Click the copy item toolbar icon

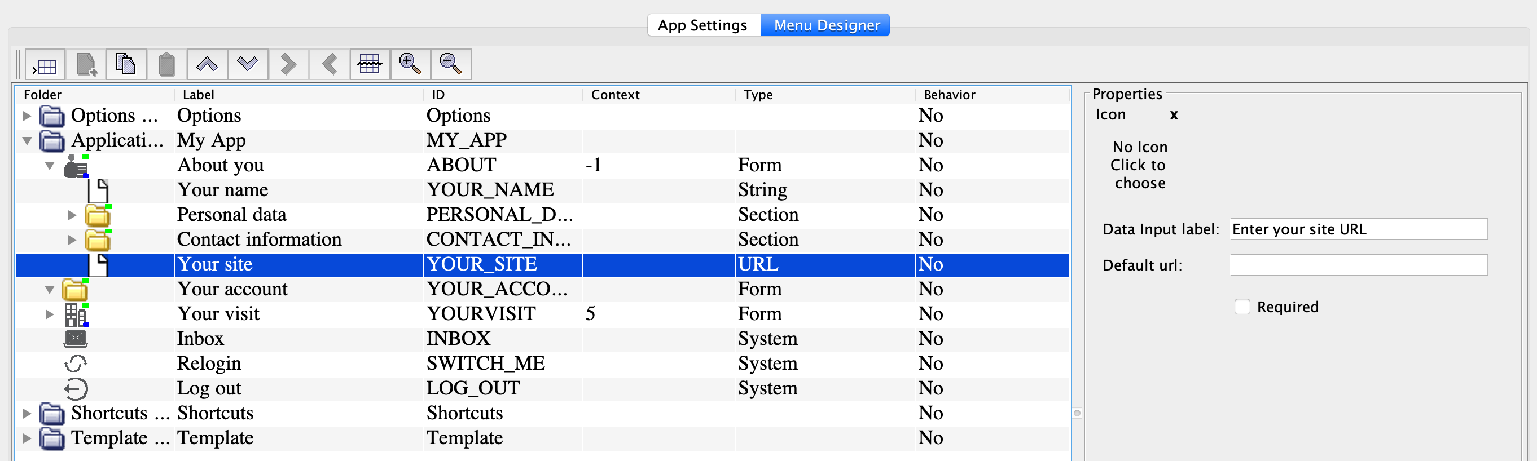coord(126,64)
